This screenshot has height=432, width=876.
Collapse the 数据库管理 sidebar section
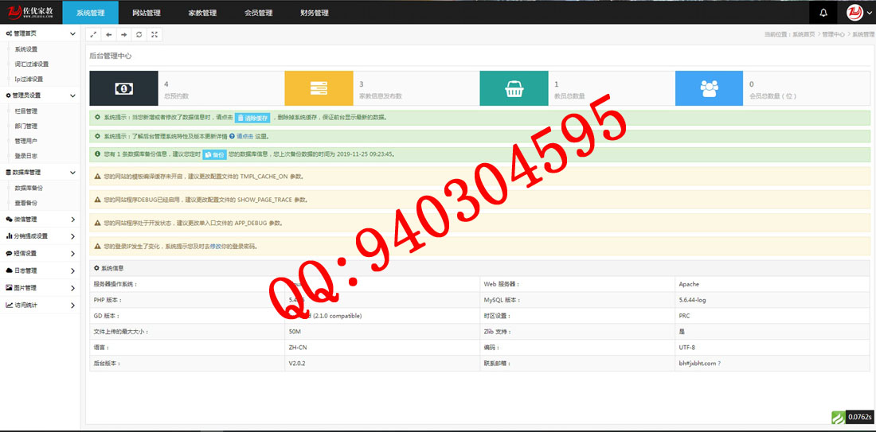pos(40,172)
